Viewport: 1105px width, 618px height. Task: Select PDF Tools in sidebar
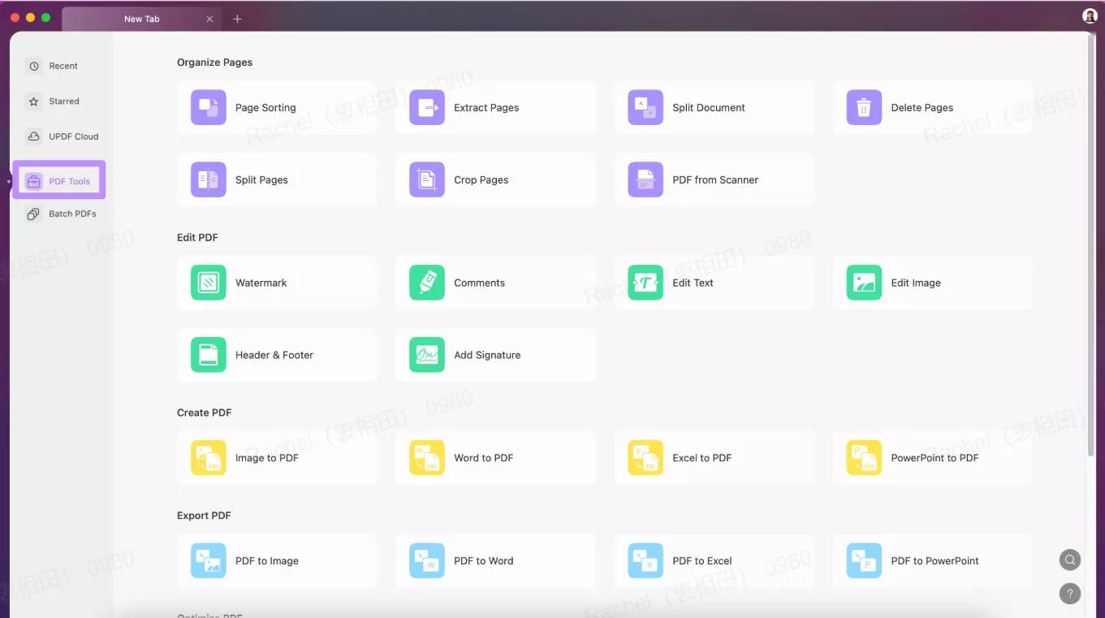coord(58,181)
